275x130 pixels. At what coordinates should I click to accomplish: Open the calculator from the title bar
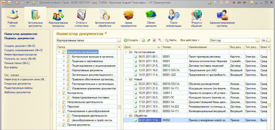click(222, 3)
